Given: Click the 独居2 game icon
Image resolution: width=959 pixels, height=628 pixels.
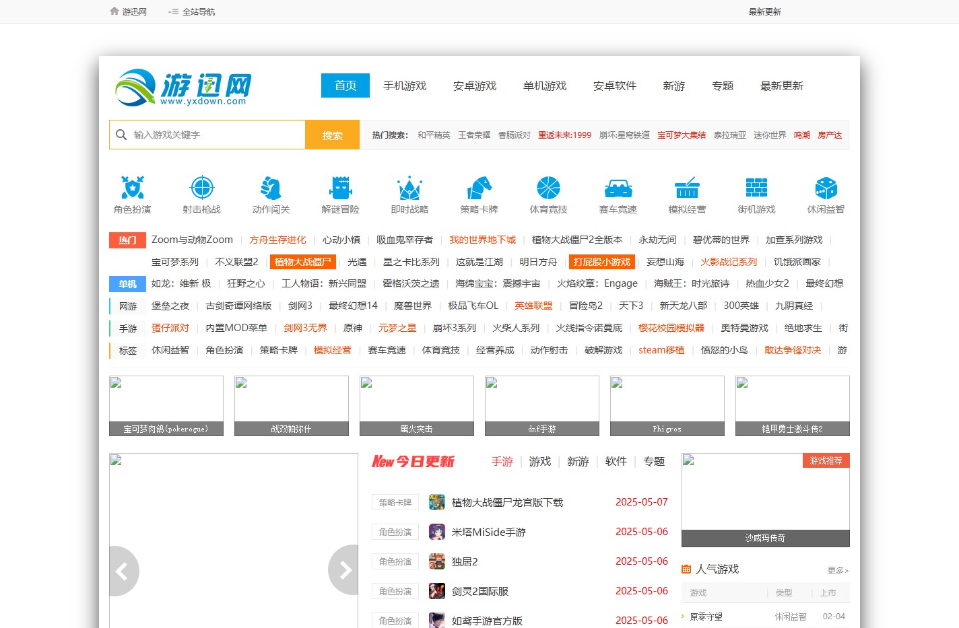Looking at the screenshot, I should point(437,561).
